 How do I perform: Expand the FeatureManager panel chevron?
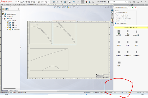(x=19, y=9)
